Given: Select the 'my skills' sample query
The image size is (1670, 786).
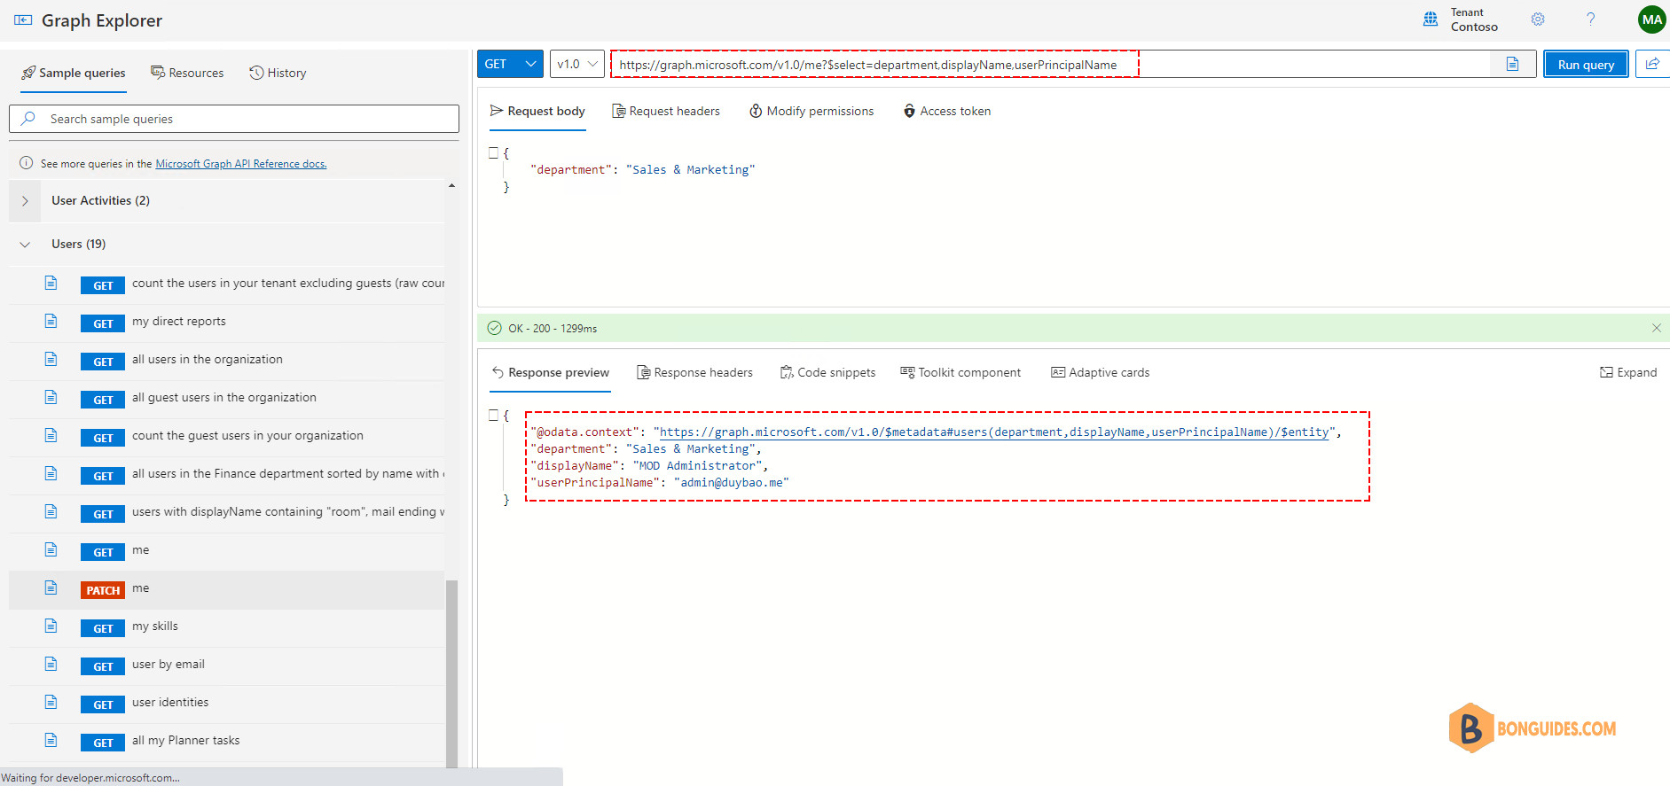Looking at the screenshot, I should (155, 626).
